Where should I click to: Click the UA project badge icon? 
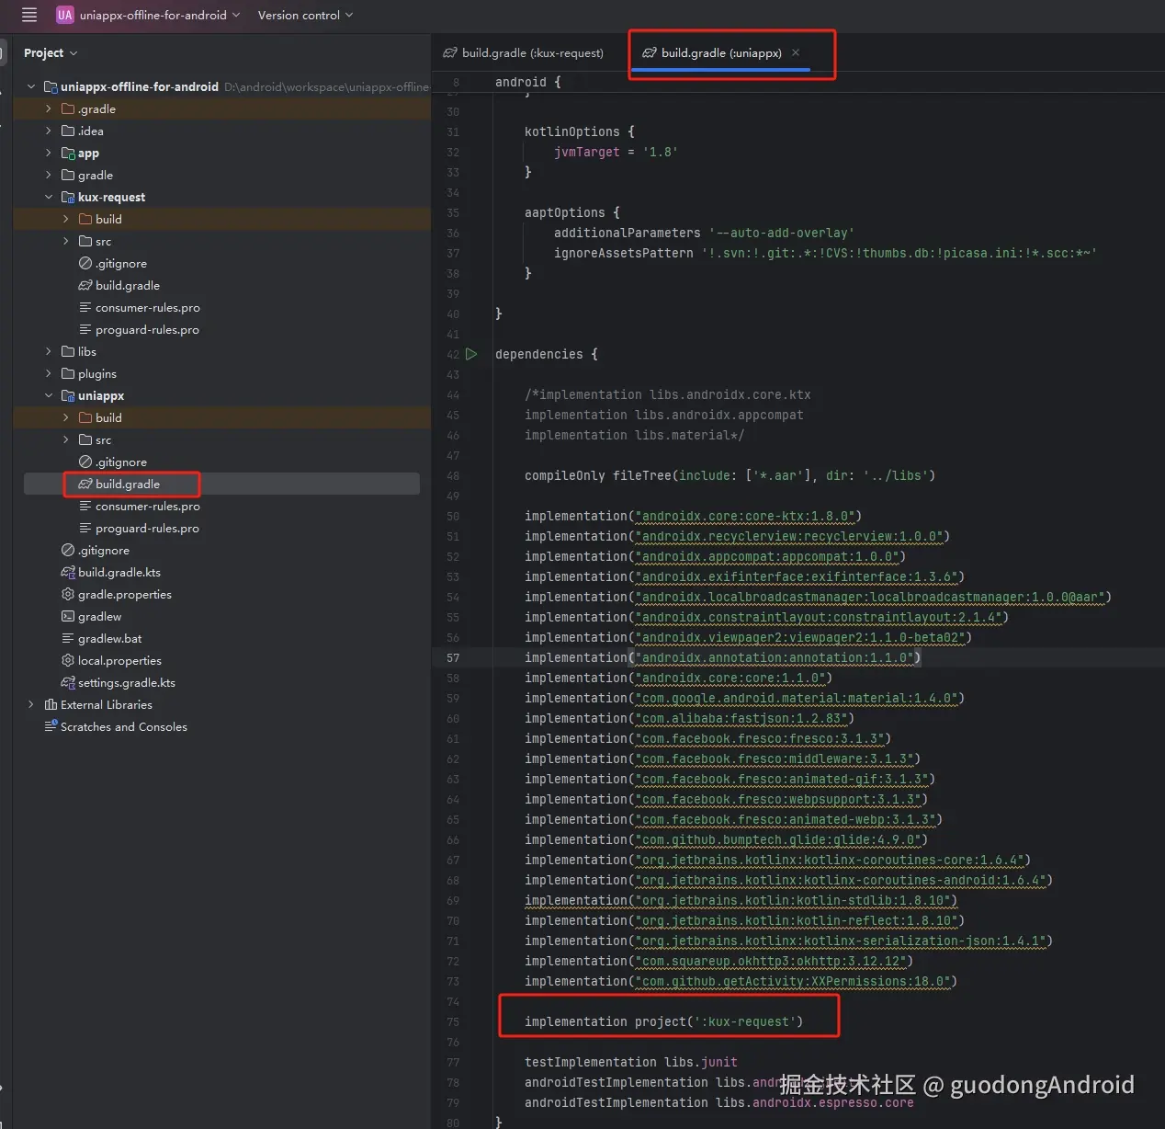tap(64, 15)
